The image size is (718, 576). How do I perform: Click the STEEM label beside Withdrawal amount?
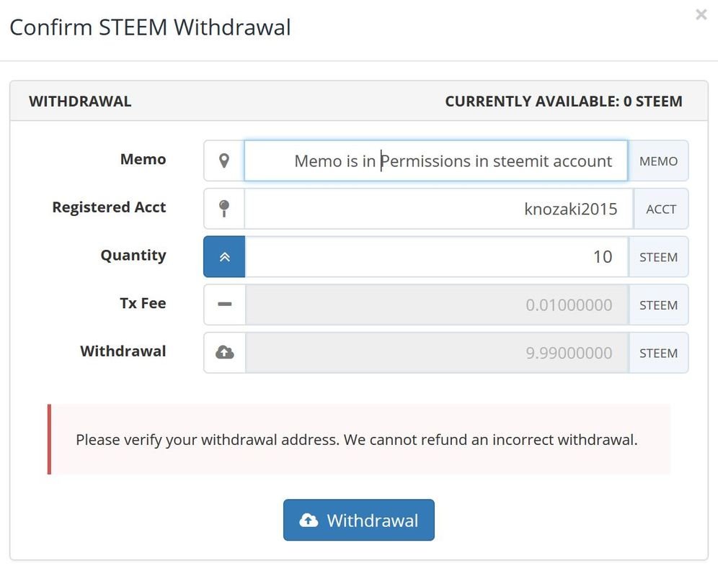point(658,353)
